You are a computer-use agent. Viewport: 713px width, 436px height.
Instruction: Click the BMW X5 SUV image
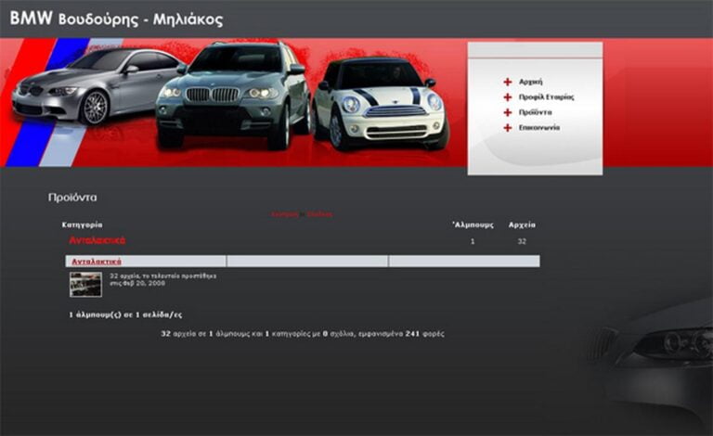click(x=232, y=93)
